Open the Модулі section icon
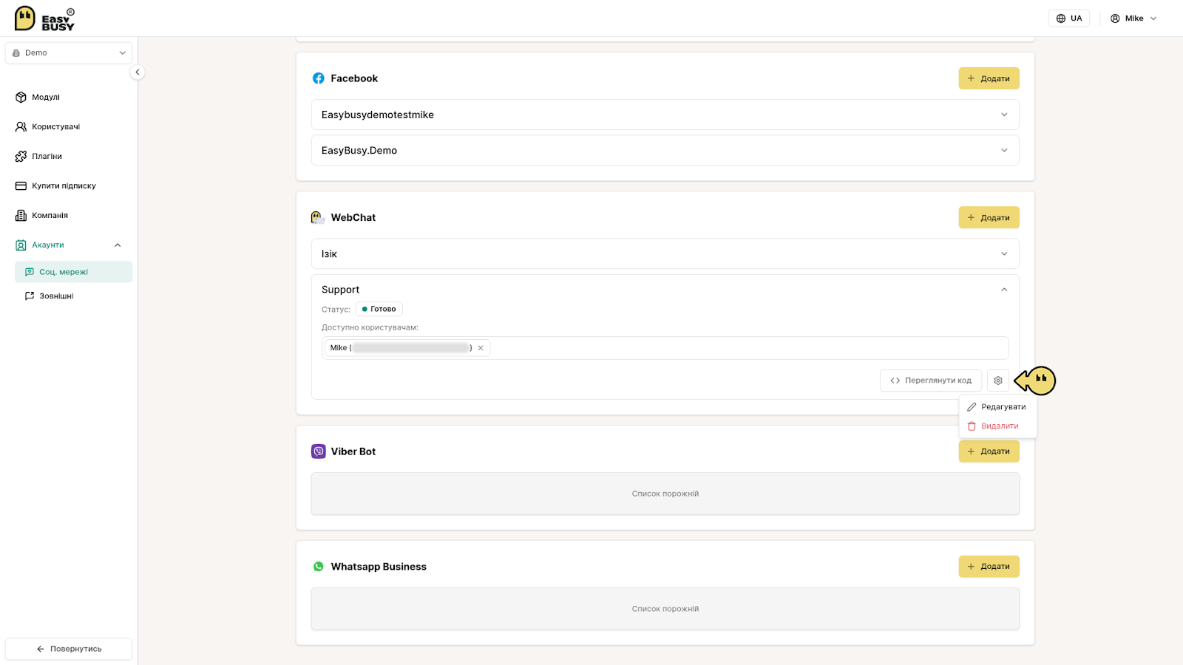 tap(21, 98)
